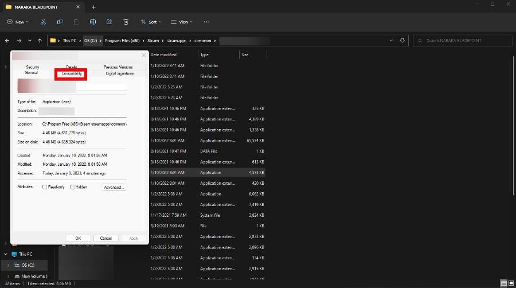Open the three-dot See more menu
Viewport: 516px width, 288px height.
point(206,22)
